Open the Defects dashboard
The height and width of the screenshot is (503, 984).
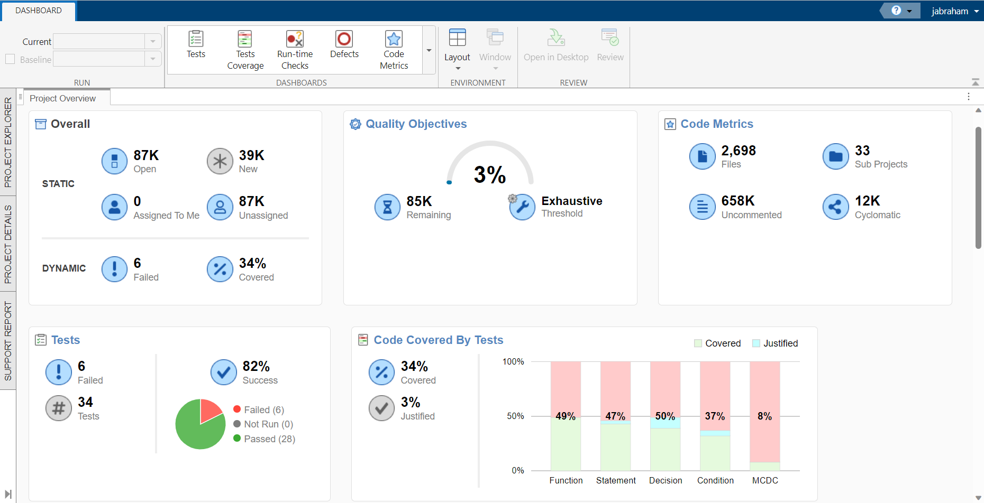point(344,45)
